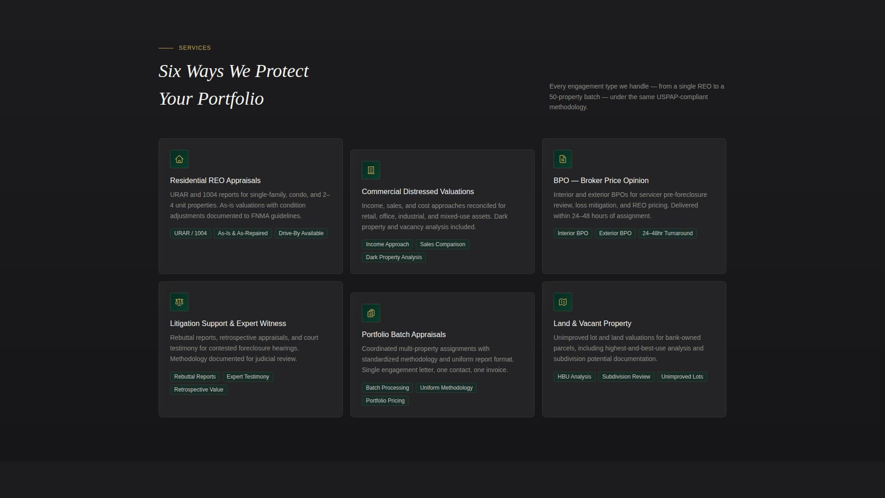Click the boxes icon on Portfolio Batch Appraisals
Viewport: 885px width, 498px height.
click(371, 313)
